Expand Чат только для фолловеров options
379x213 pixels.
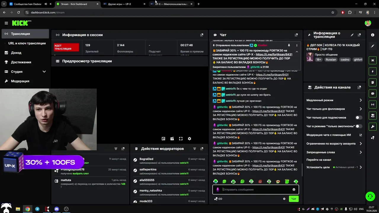361,109
